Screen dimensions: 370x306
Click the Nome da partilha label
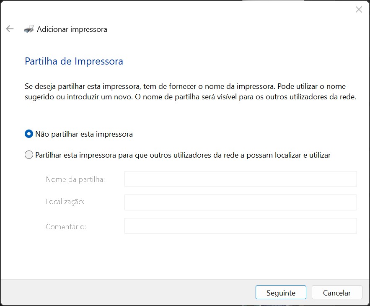pyautogui.click(x=75, y=179)
